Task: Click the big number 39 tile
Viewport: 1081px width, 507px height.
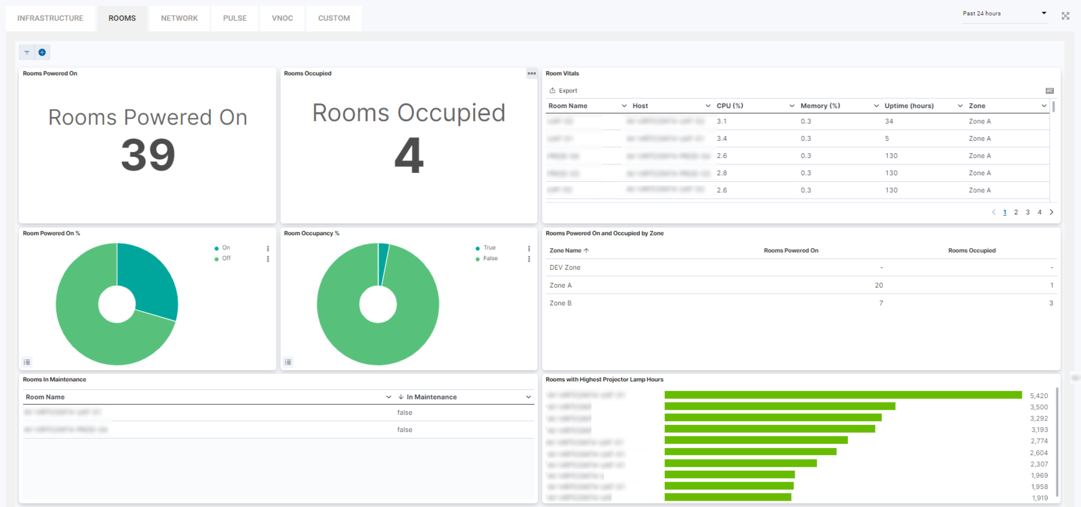Action: (x=148, y=155)
